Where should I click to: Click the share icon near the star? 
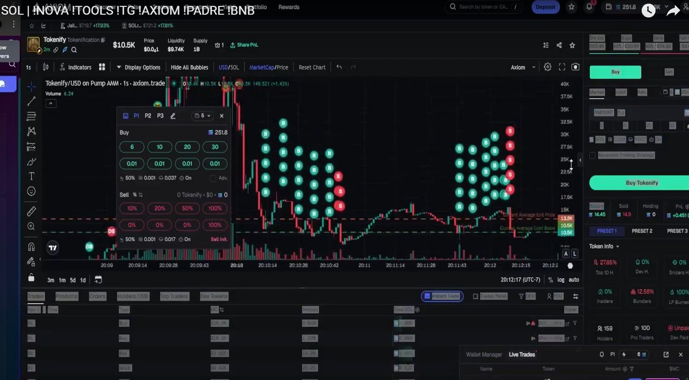(x=559, y=45)
